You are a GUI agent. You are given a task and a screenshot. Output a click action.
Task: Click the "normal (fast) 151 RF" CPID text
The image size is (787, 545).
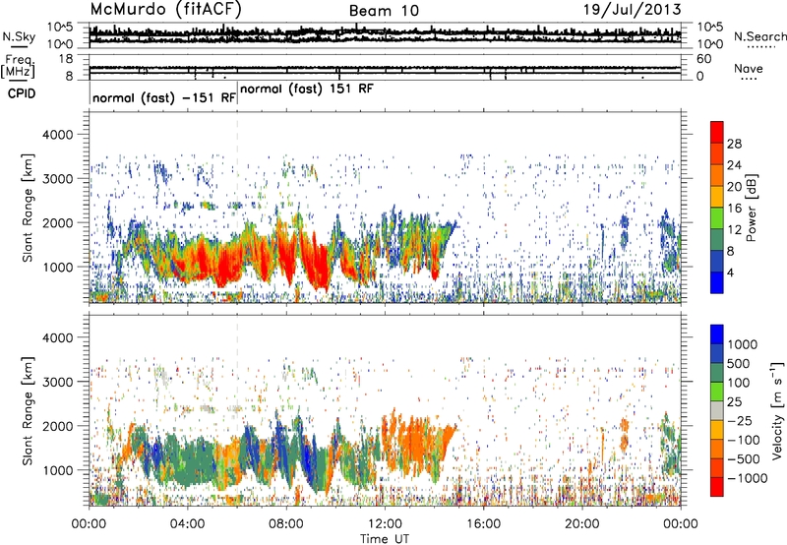[x=307, y=90]
